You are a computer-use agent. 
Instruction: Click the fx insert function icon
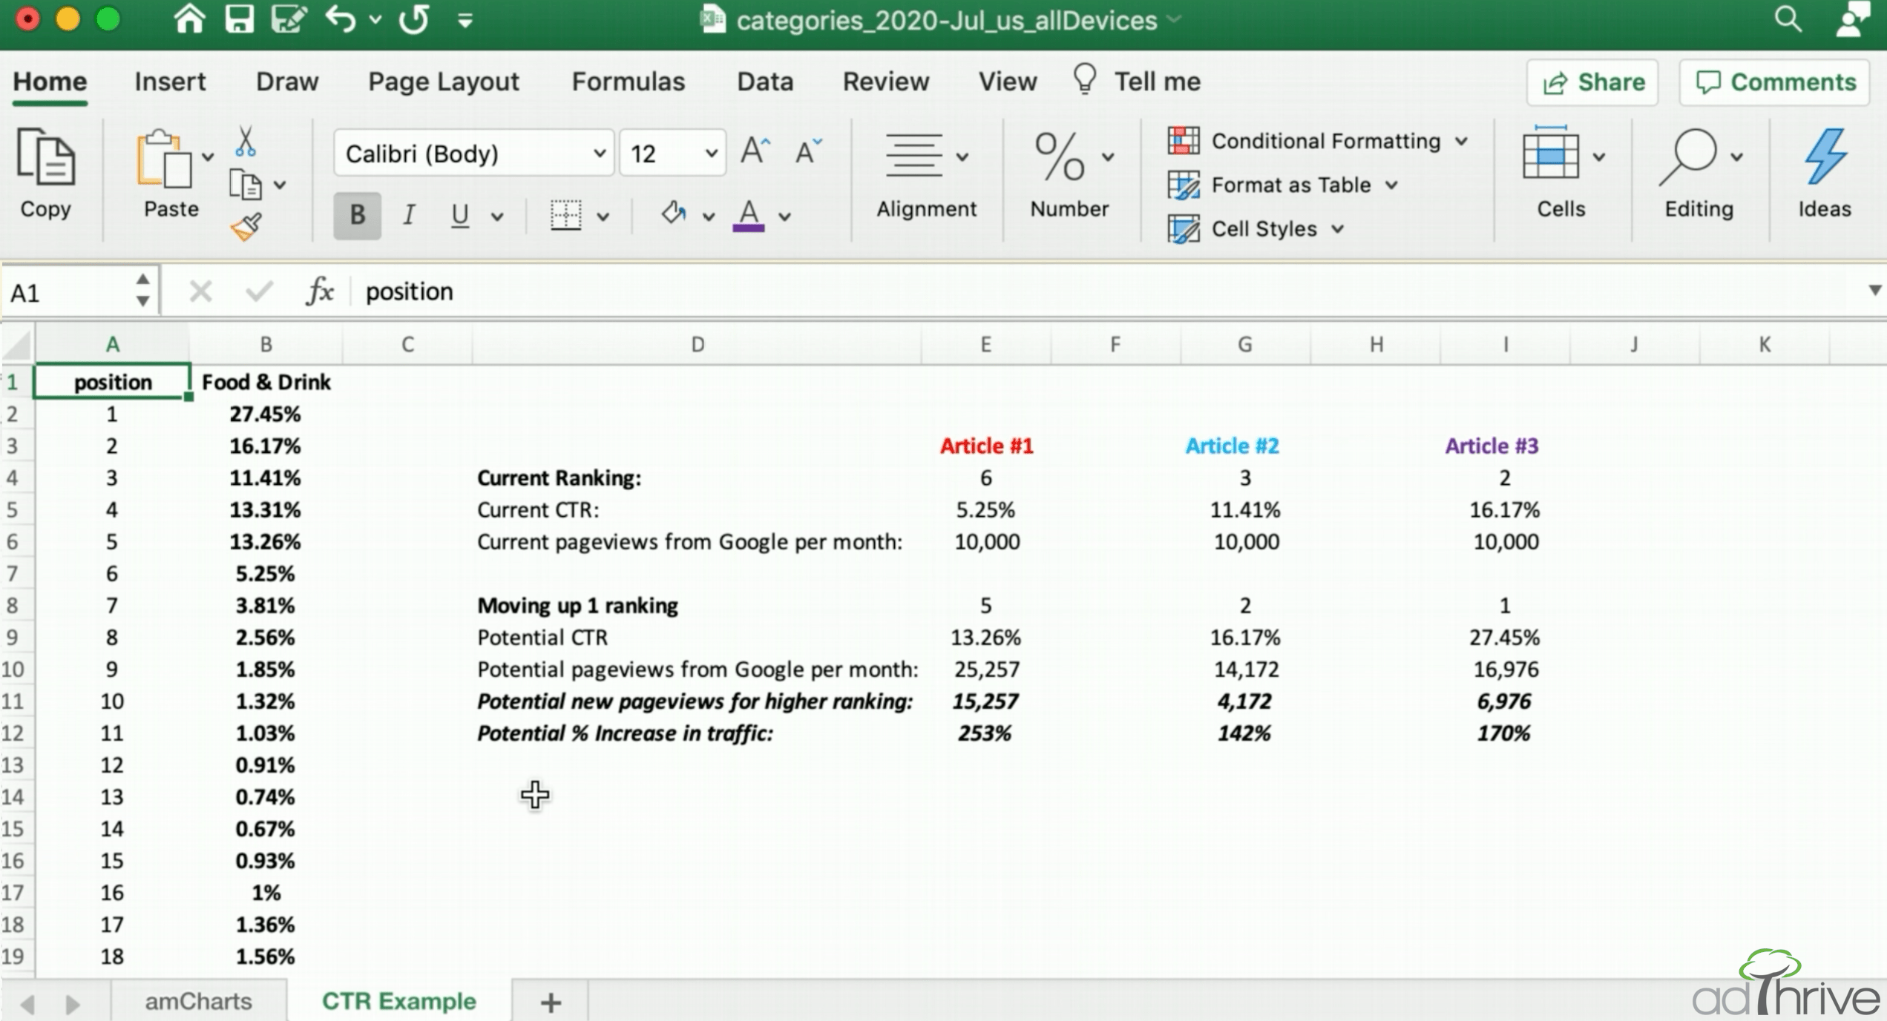[x=320, y=291]
